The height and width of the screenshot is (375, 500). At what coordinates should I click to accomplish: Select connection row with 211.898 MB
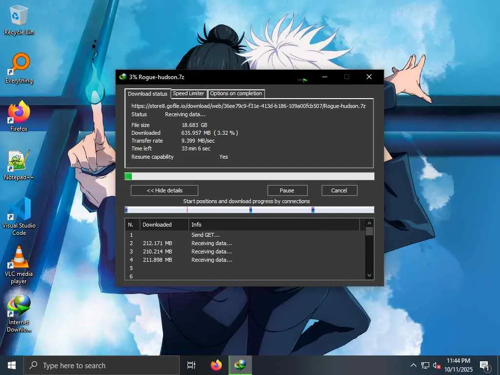click(x=245, y=260)
